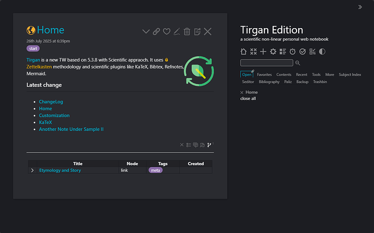Click Home in the sidebar open list
374x233 pixels.
252,92
